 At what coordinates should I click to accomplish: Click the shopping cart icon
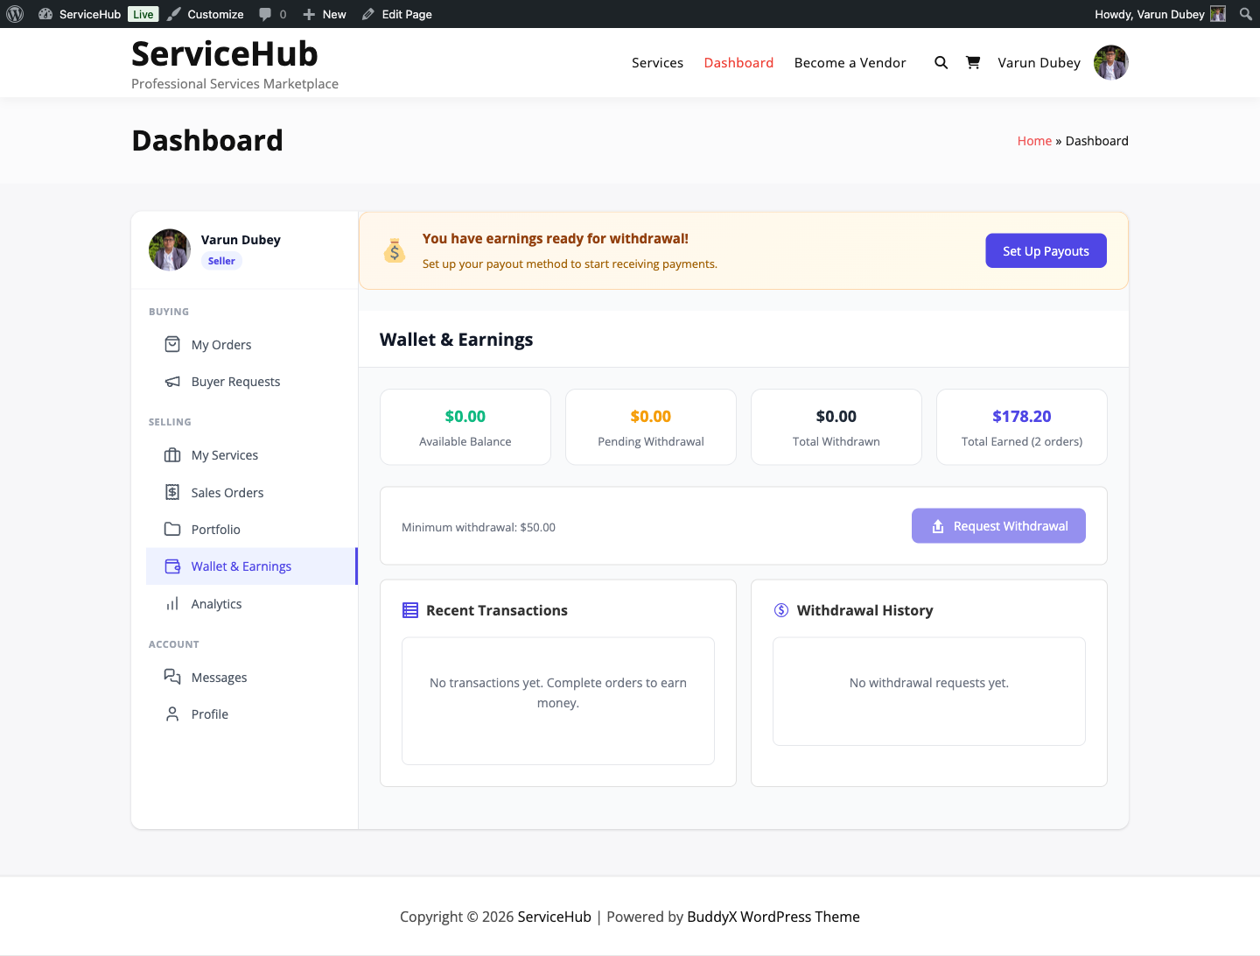point(973,62)
